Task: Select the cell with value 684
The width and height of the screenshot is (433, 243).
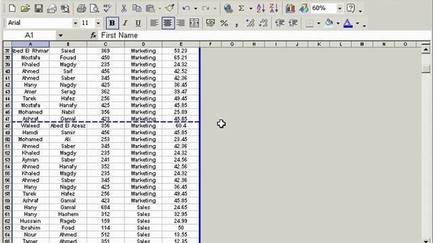Action: click(106, 207)
